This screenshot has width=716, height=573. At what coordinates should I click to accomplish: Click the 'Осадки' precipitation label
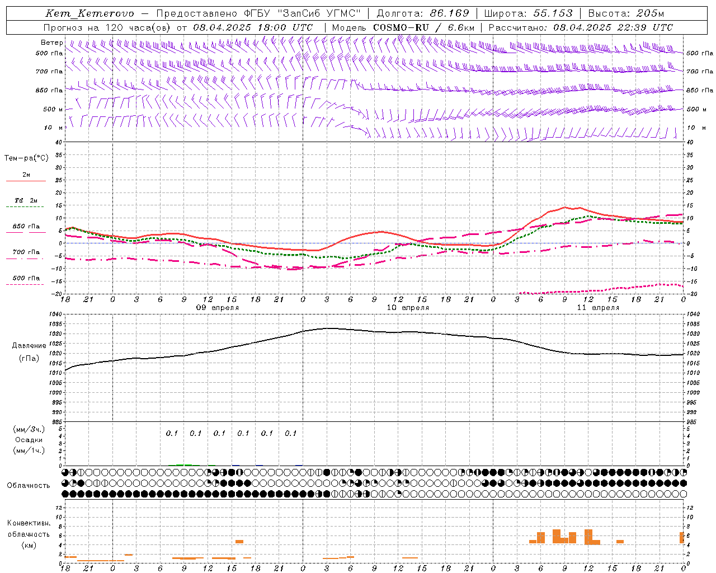tap(29, 440)
